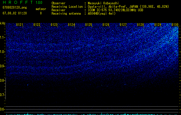181x115 pixels.
Task: Click the 0124 time marker
Action: coord(71,25)
